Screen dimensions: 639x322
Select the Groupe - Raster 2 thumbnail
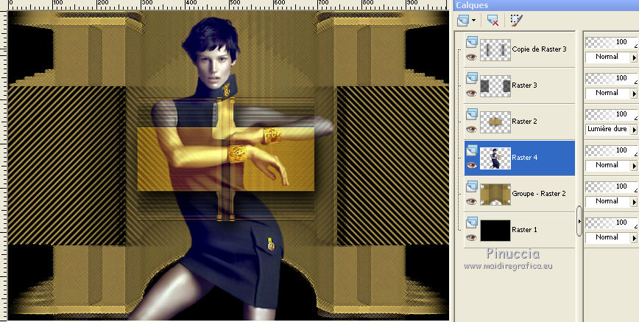click(x=495, y=195)
